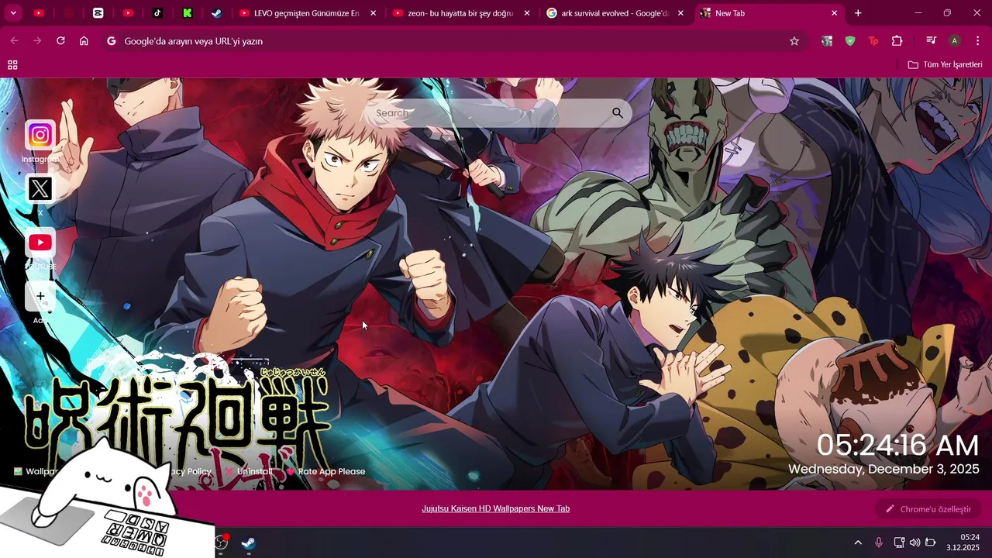The height and width of the screenshot is (558, 992).
Task: Open the Extensions puzzle menu
Action: pos(897,41)
